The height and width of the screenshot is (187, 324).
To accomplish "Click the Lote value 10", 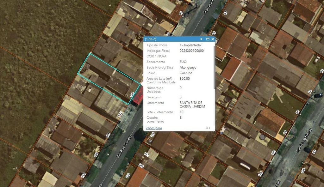I will coord(181,112).
